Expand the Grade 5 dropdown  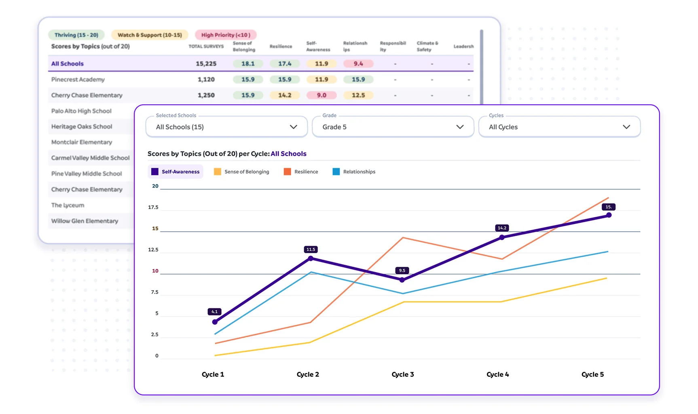tap(393, 127)
